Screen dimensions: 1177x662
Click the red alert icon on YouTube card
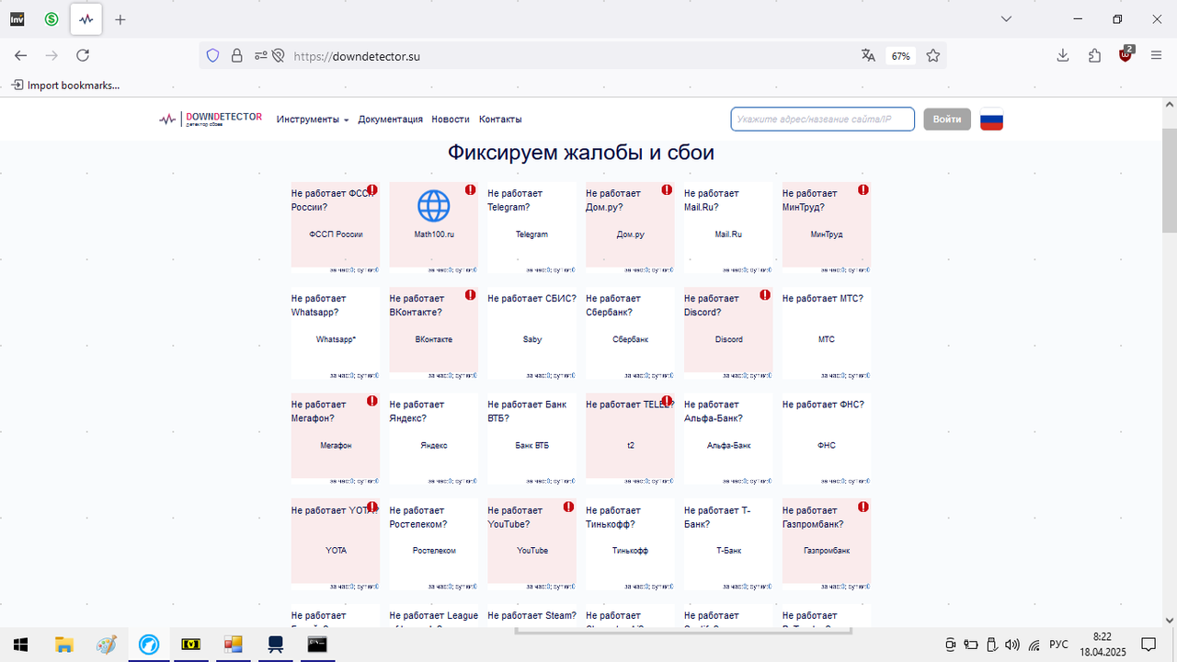(x=568, y=507)
